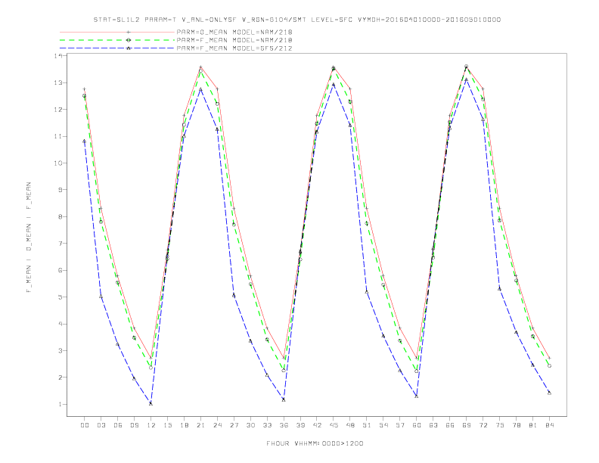Click blue GFS triangle point at hour 27
The width and height of the screenshot is (599, 463).
coord(234,295)
